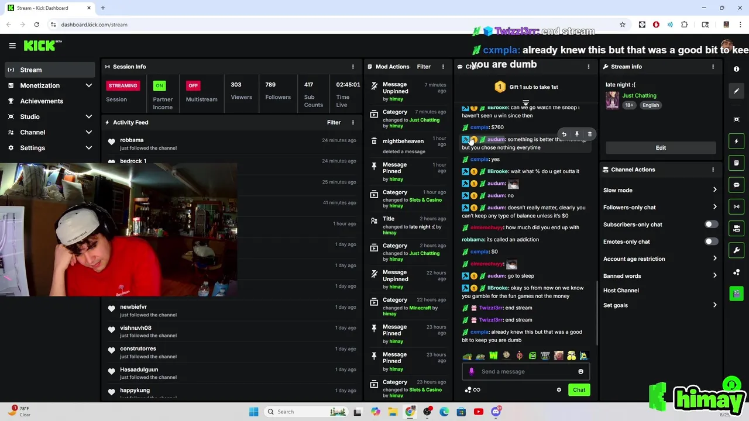Click Filter in Mod Actions header
This screenshot has height=421, width=749.
click(424, 67)
